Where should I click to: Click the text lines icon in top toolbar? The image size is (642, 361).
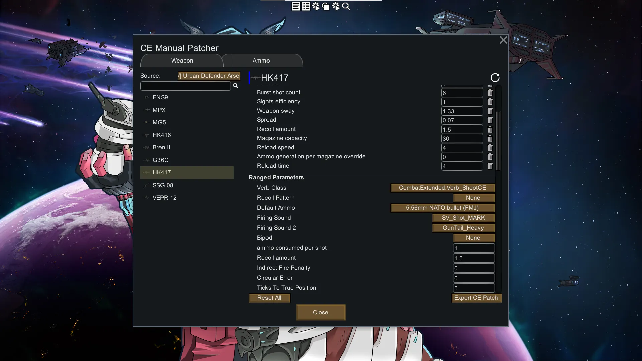[x=296, y=6]
